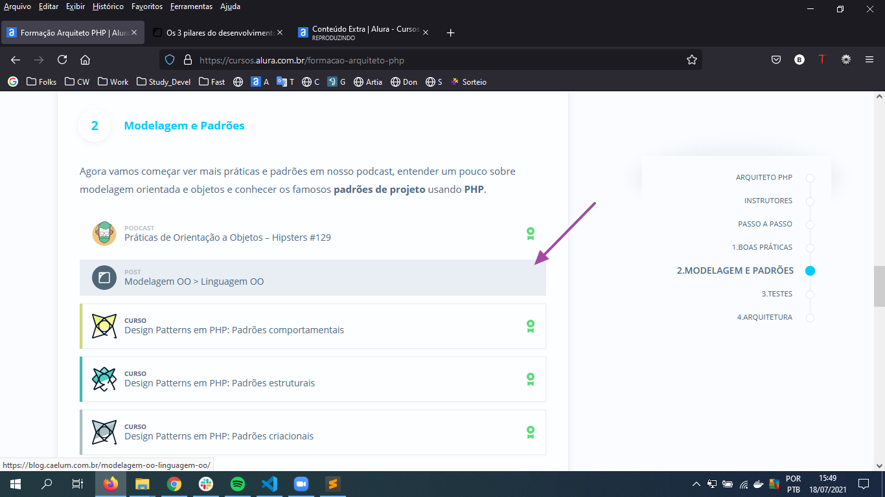Expand the Work bookmark folder
This screenshot has height=497, width=885.
pyautogui.click(x=113, y=82)
